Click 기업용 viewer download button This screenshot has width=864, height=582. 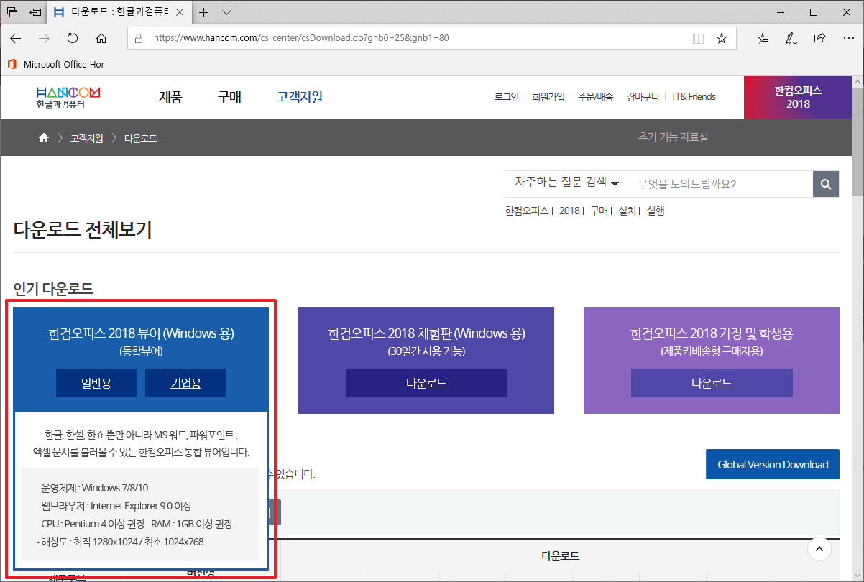tap(185, 383)
